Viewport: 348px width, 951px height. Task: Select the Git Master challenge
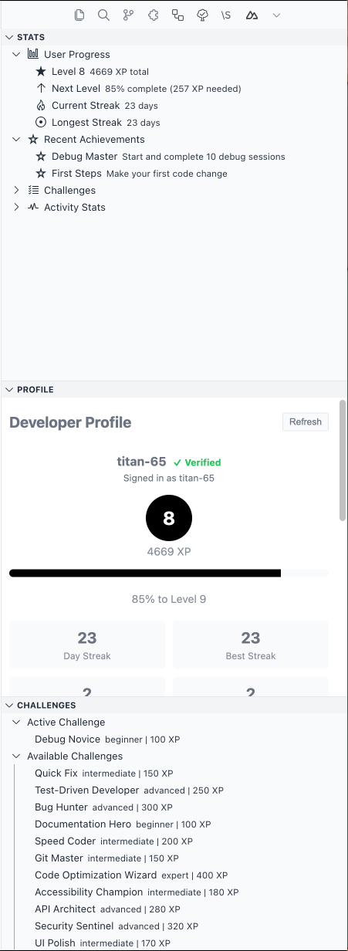pyautogui.click(x=174, y=858)
